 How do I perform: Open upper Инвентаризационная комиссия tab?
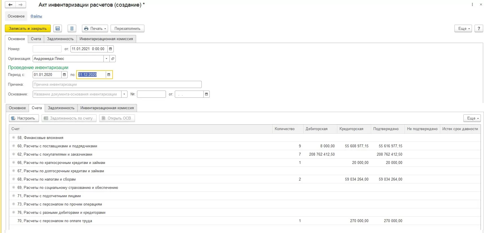point(106,39)
